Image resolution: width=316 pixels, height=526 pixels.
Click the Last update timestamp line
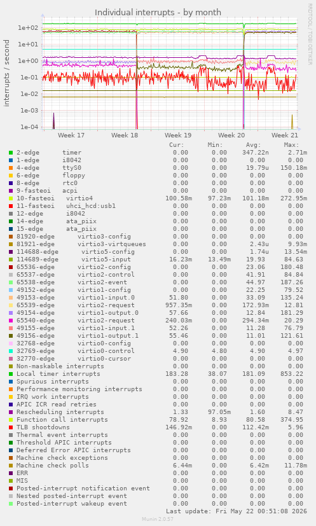tap(237, 511)
